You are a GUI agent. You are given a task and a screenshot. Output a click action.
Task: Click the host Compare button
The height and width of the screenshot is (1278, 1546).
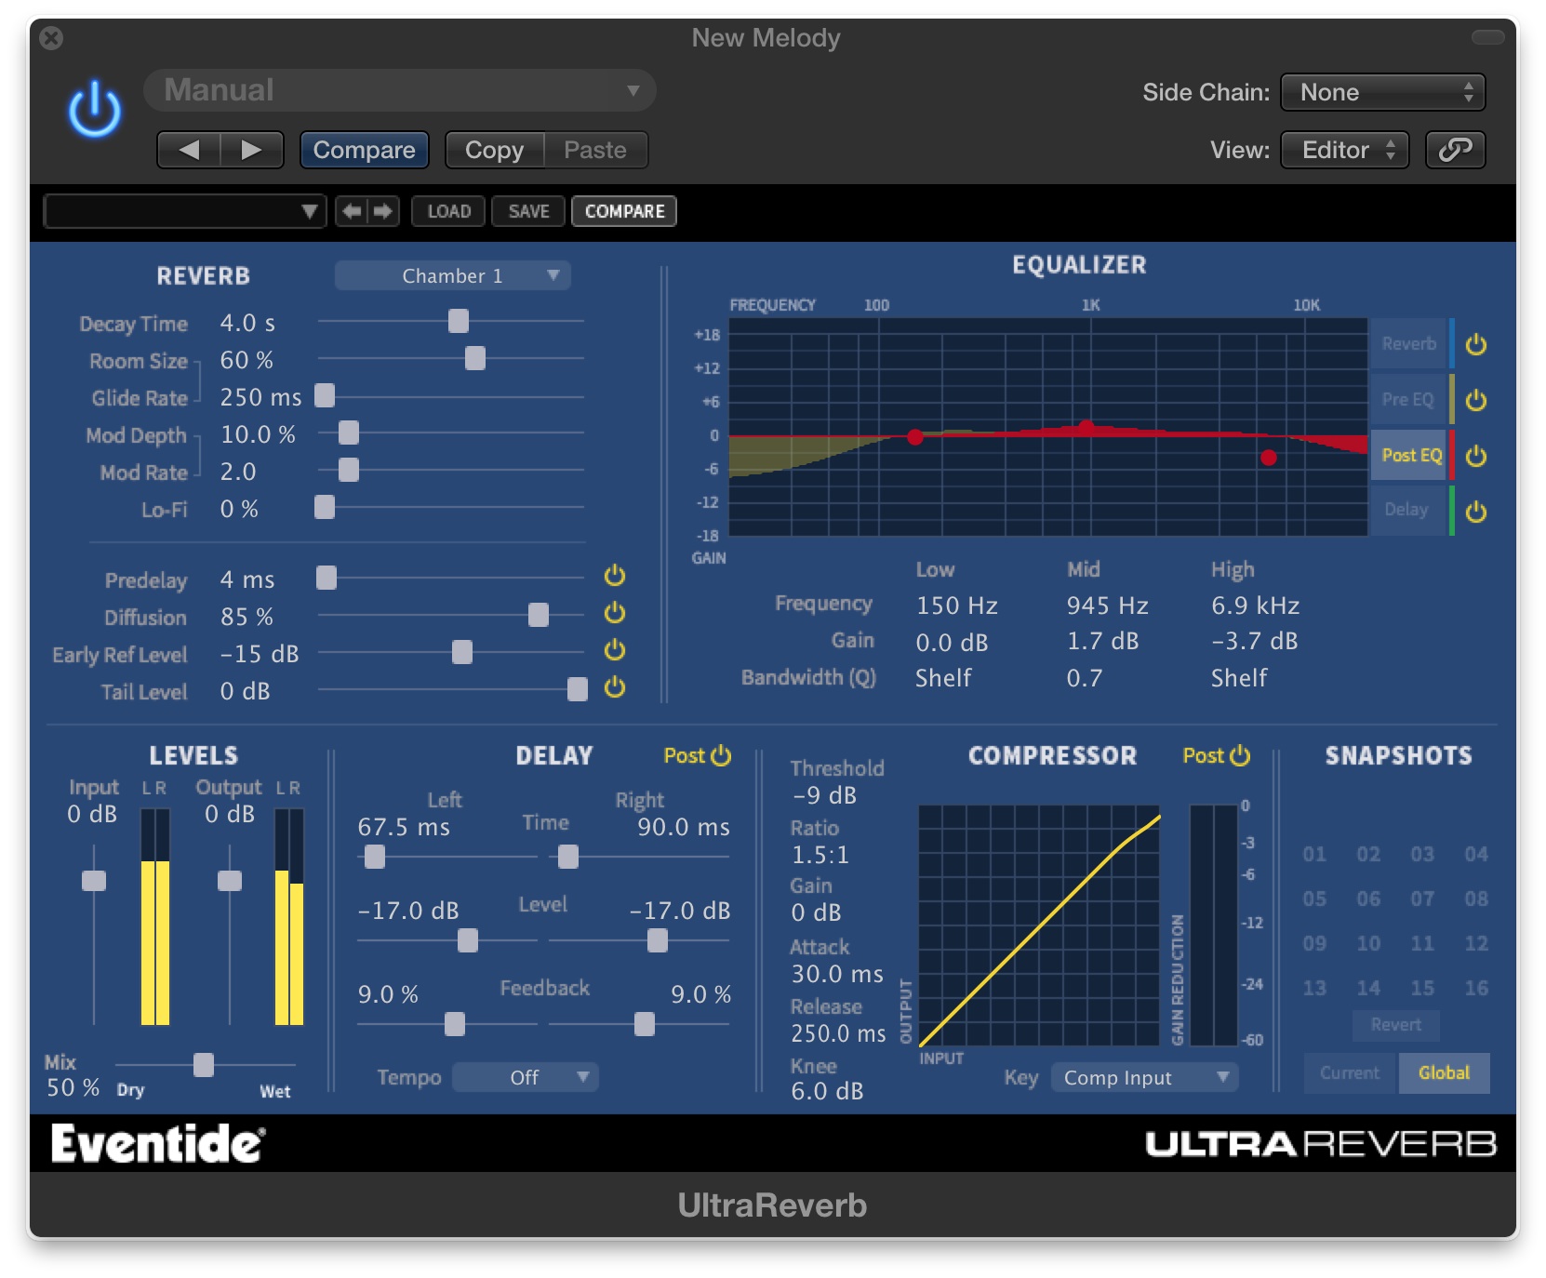(x=365, y=150)
